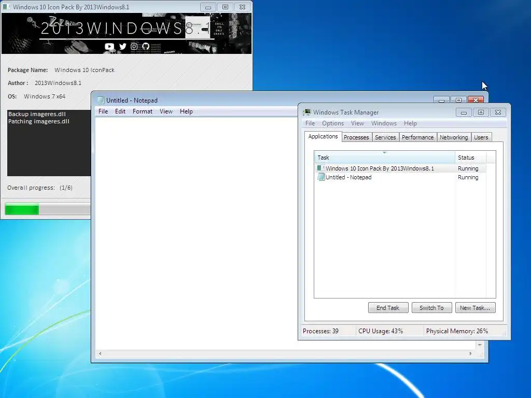Click the Task Manager title bar icon
Image resolution: width=531 pixels, height=398 pixels.
307,112
